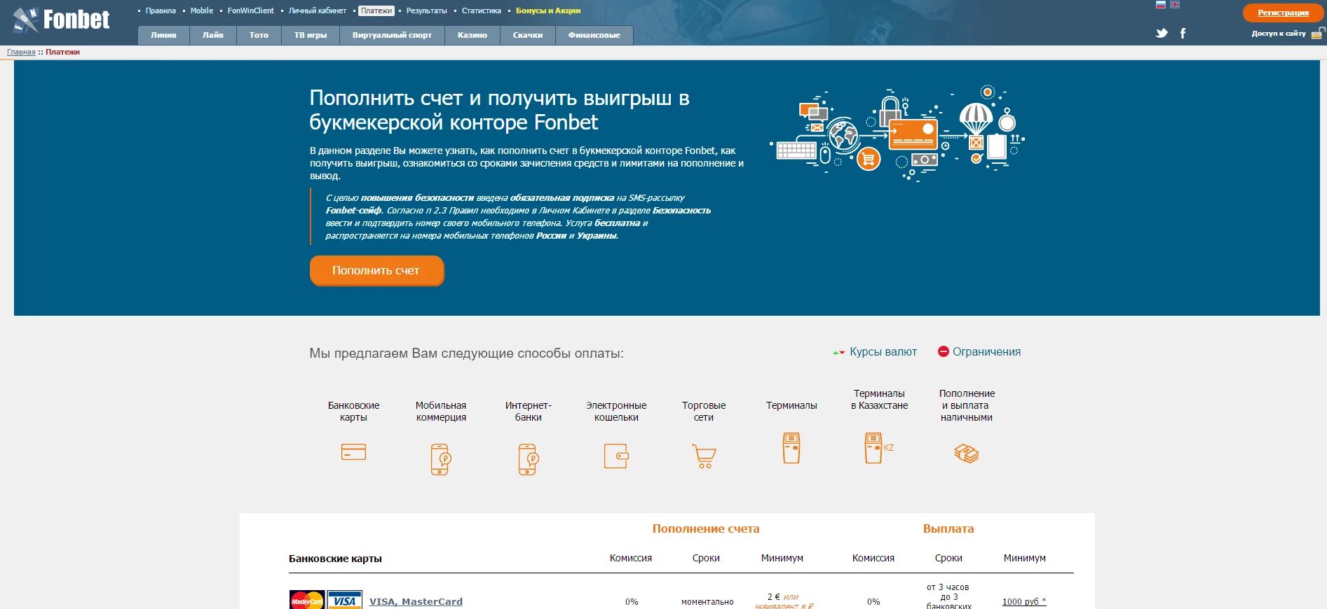Switch to the Казино tab
The height and width of the screenshot is (609, 1327).
(x=472, y=35)
